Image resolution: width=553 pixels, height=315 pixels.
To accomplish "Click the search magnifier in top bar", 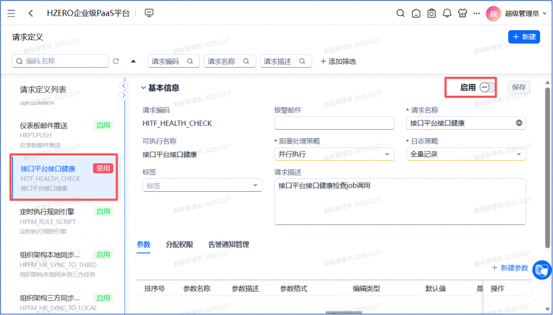I will click(400, 14).
